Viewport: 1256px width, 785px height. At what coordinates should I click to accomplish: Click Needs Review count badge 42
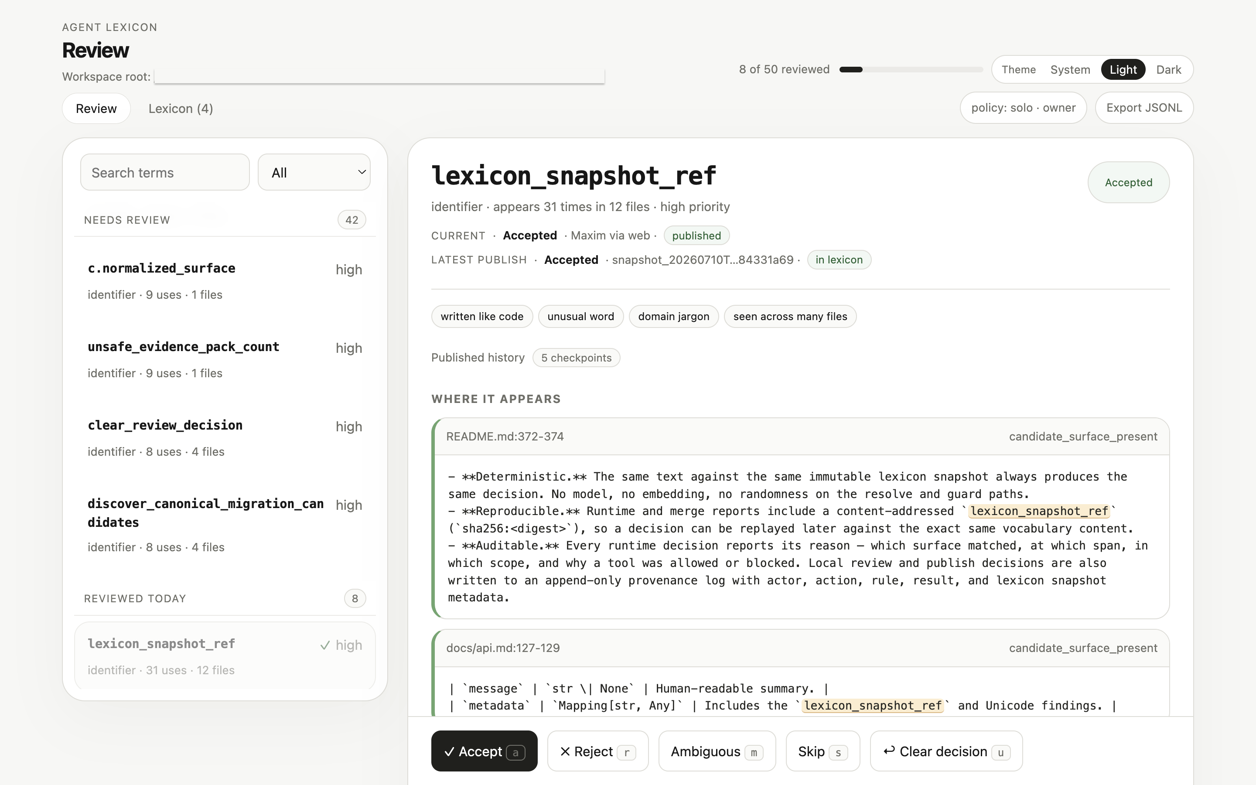pyautogui.click(x=352, y=220)
